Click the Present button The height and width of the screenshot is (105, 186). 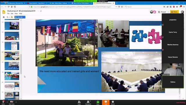[162, 12]
